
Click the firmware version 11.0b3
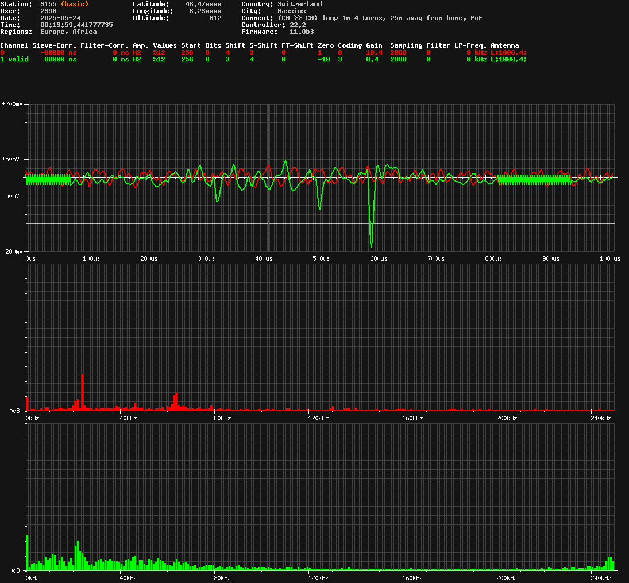(x=302, y=32)
